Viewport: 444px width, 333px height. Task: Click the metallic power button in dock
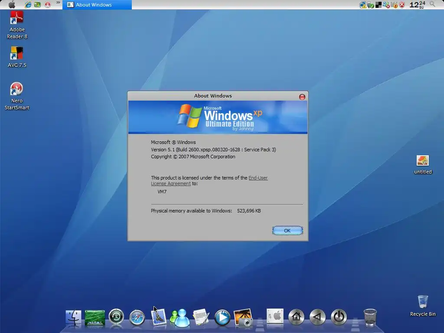tap(339, 317)
